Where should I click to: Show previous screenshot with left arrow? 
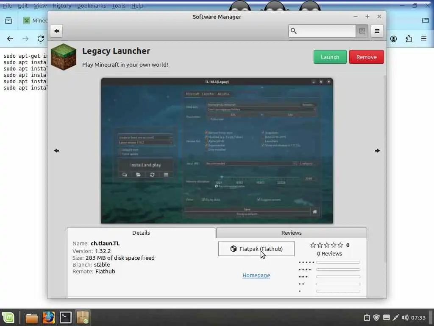click(x=57, y=151)
